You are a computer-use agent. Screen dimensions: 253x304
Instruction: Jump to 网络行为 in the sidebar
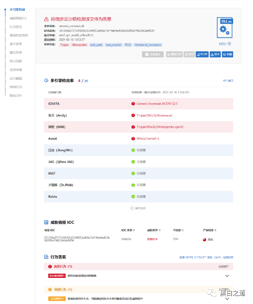coord(16,87)
